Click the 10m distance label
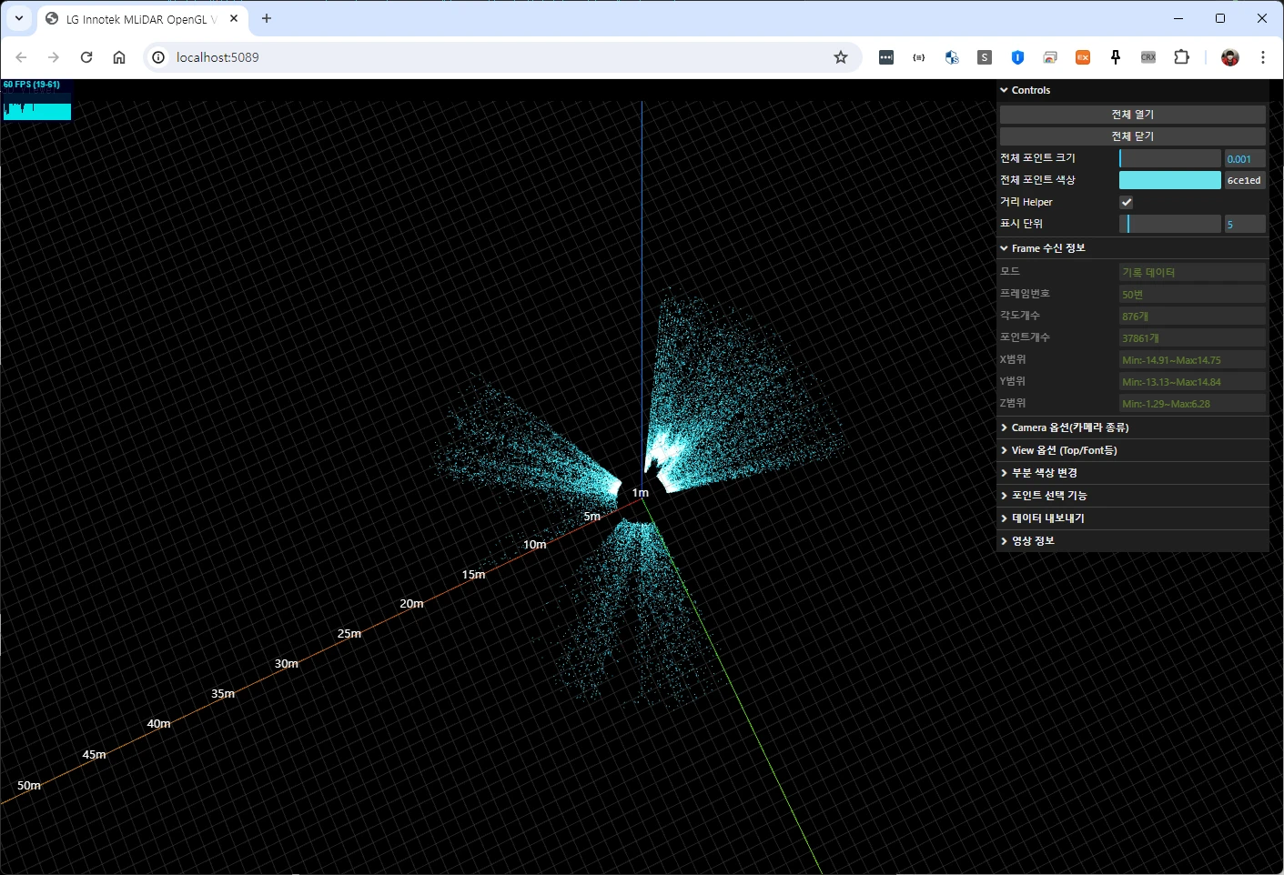The image size is (1284, 875). [x=535, y=544]
